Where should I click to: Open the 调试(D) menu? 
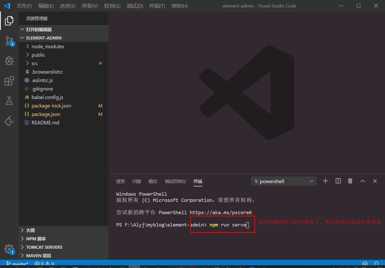[x=135, y=6]
